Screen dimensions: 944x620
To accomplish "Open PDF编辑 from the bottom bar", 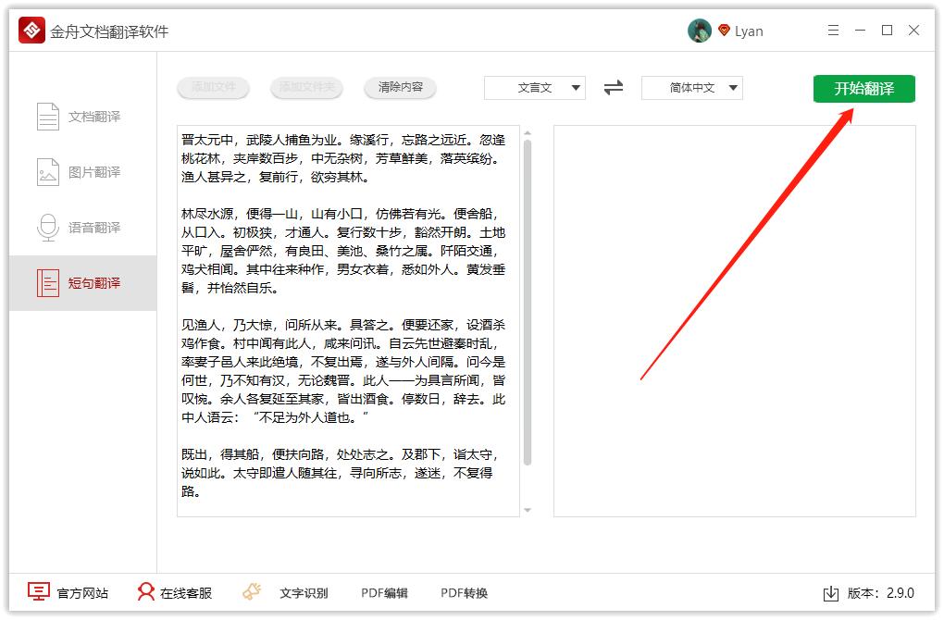I will 383,592.
